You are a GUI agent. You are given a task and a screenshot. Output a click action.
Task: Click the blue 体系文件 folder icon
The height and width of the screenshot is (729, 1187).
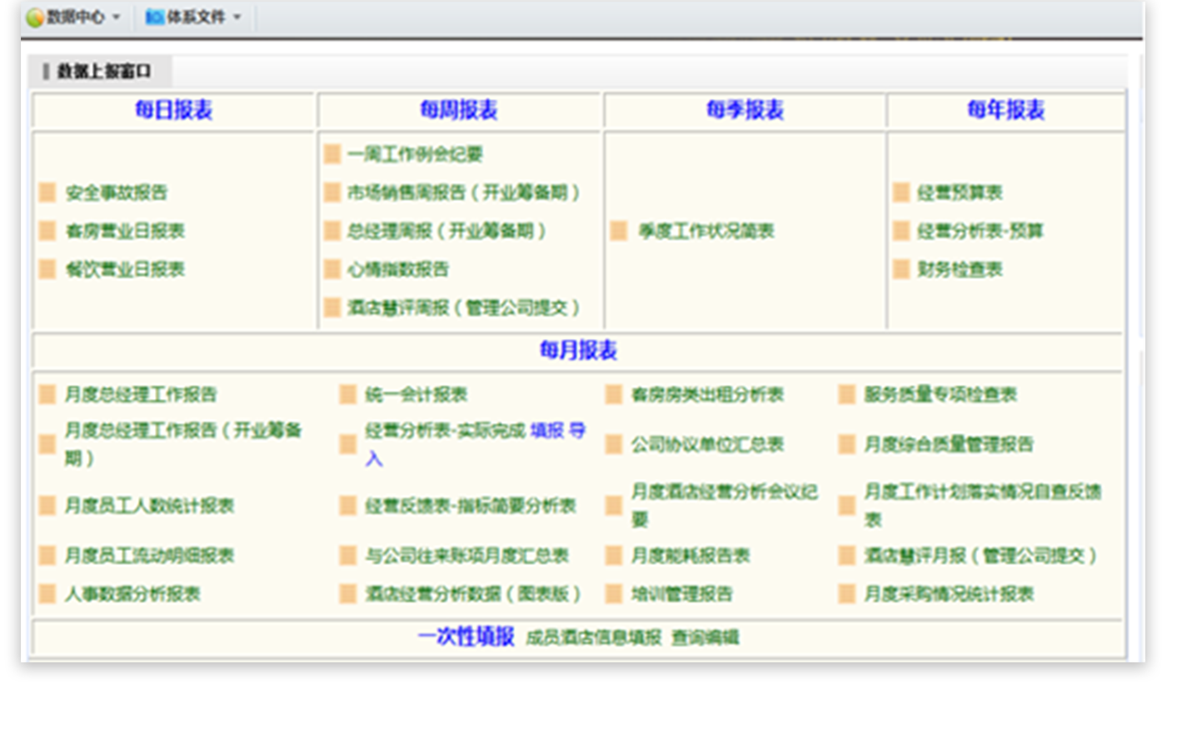(x=154, y=17)
